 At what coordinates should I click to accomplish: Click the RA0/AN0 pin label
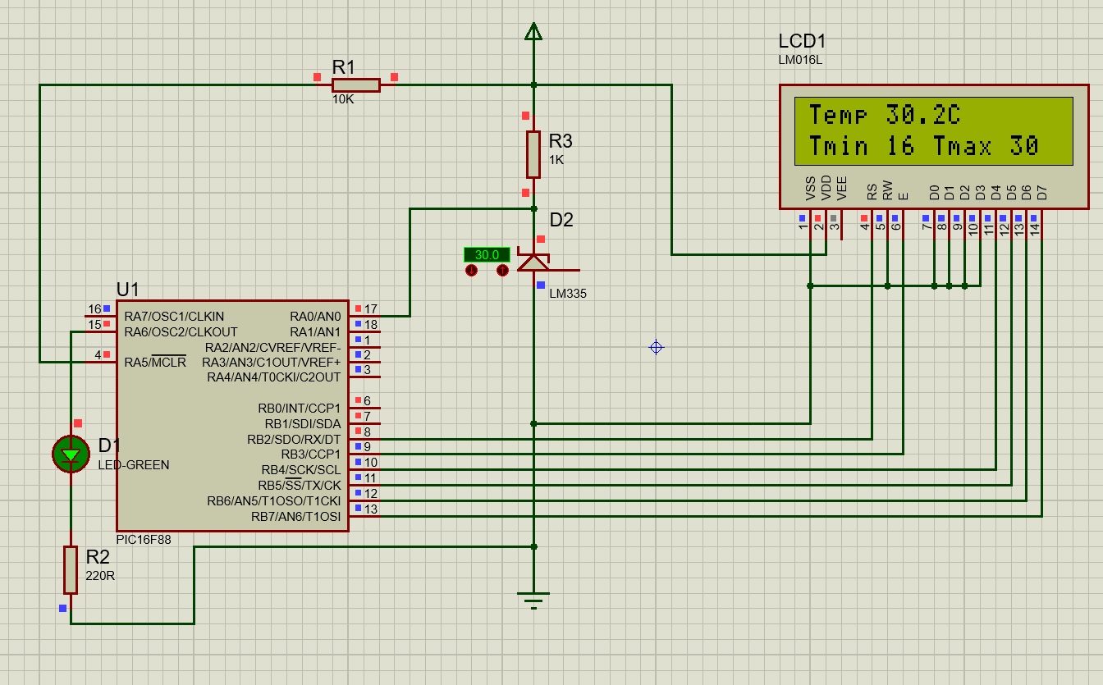(x=315, y=317)
